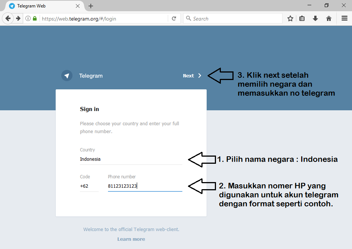Open the Learn more link
The height and width of the screenshot is (249, 352).
pyautogui.click(x=131, y=239)
